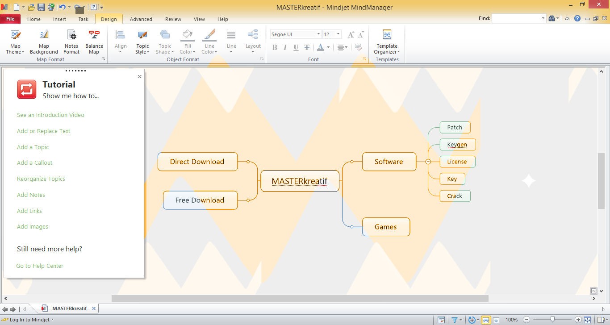Toggle Gantt view icon in status bar

[x=441, y=320]
